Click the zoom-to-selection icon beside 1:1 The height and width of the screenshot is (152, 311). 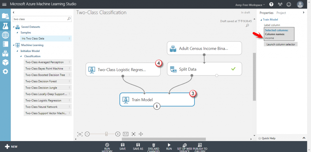134,134
